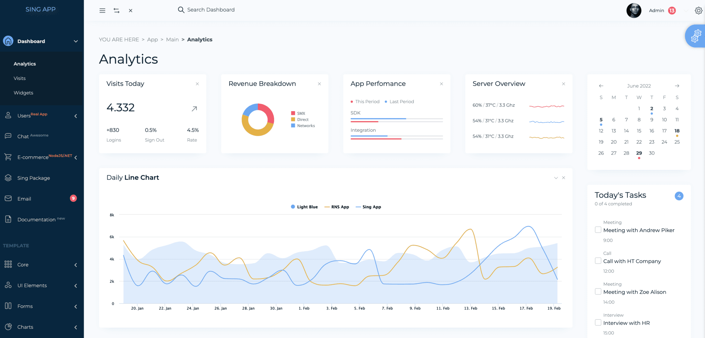Image resolution: width=705 pixels, height=338 pixels.
Task: Expand the E-commerce submenu chevron
Action: tap(76, 158)
